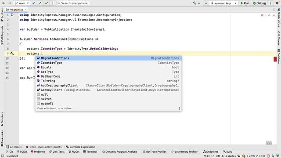The image size is (281, 158).
Task: Go back with the left arrow
Action: coord(4,3)
